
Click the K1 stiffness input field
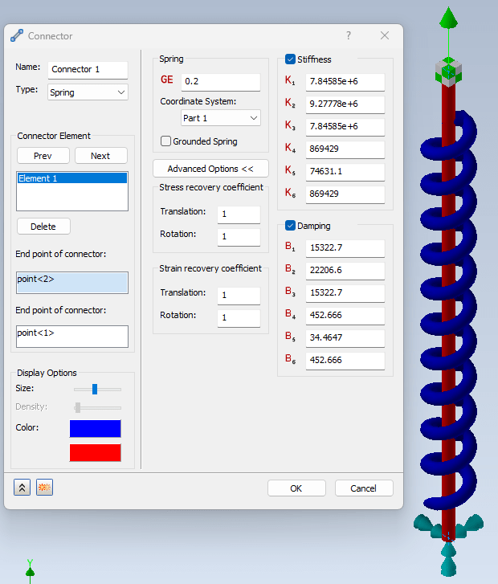(345, 82)
